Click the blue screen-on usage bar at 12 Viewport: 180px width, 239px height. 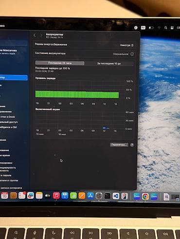pyautogui.click(x=104, y=128)
